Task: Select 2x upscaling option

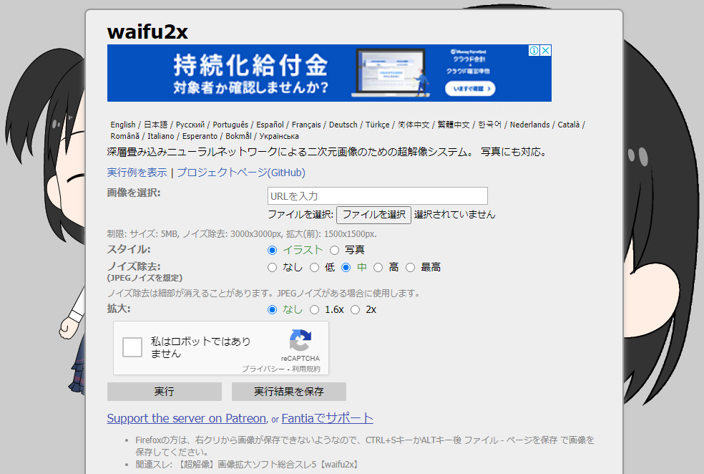Action: pyautogui.click(x=355, y=309)
